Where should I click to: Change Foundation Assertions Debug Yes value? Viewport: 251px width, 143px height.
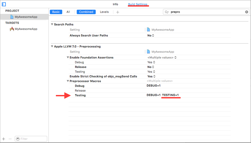click(151, 62)
